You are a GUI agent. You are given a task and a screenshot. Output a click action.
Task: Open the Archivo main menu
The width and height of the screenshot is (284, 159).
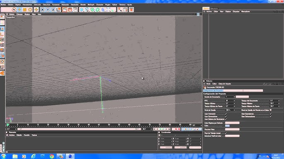(3, 5)
